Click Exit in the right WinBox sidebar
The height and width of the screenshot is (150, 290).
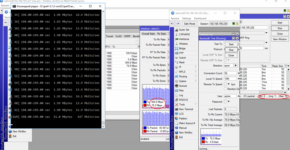pyautogui.click(x=179, y=137)
